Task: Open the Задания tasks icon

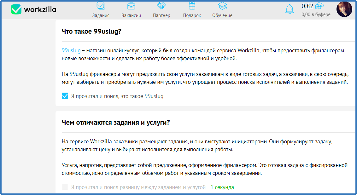Action: click(x=101, y=6)
